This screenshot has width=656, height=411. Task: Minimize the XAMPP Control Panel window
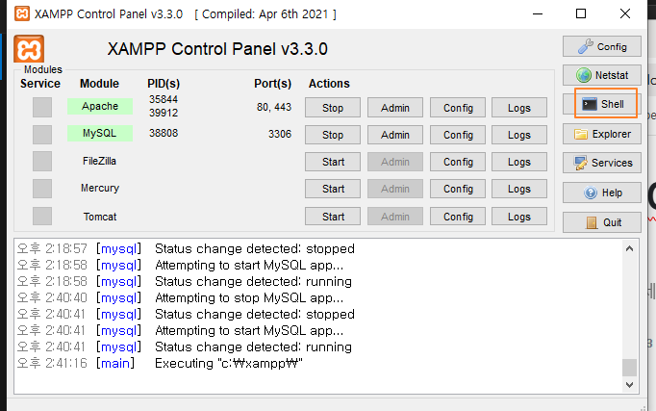coord(538,13)
